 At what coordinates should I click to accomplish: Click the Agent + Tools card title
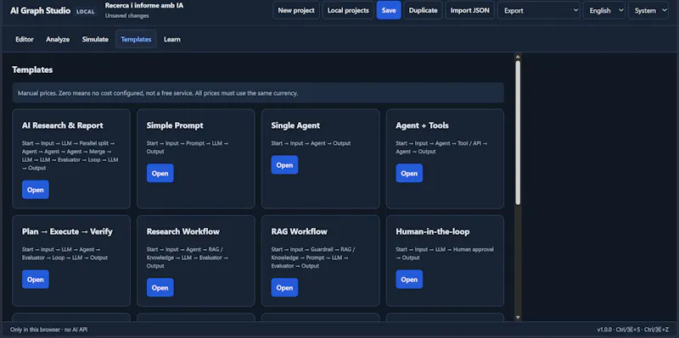click(422, 125)
